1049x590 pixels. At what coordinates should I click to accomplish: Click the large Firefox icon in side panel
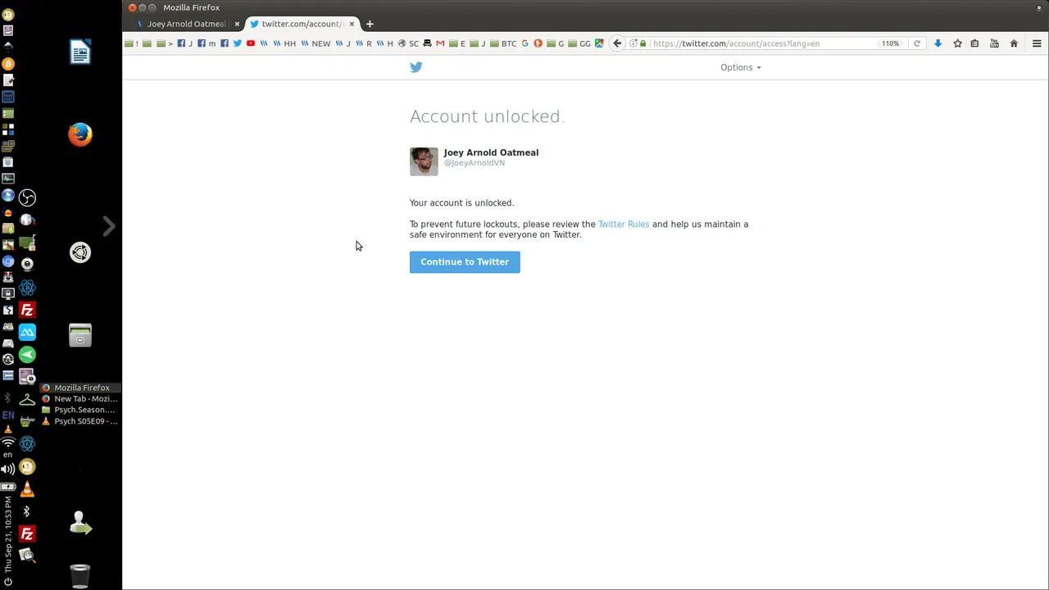pos(80,134)
